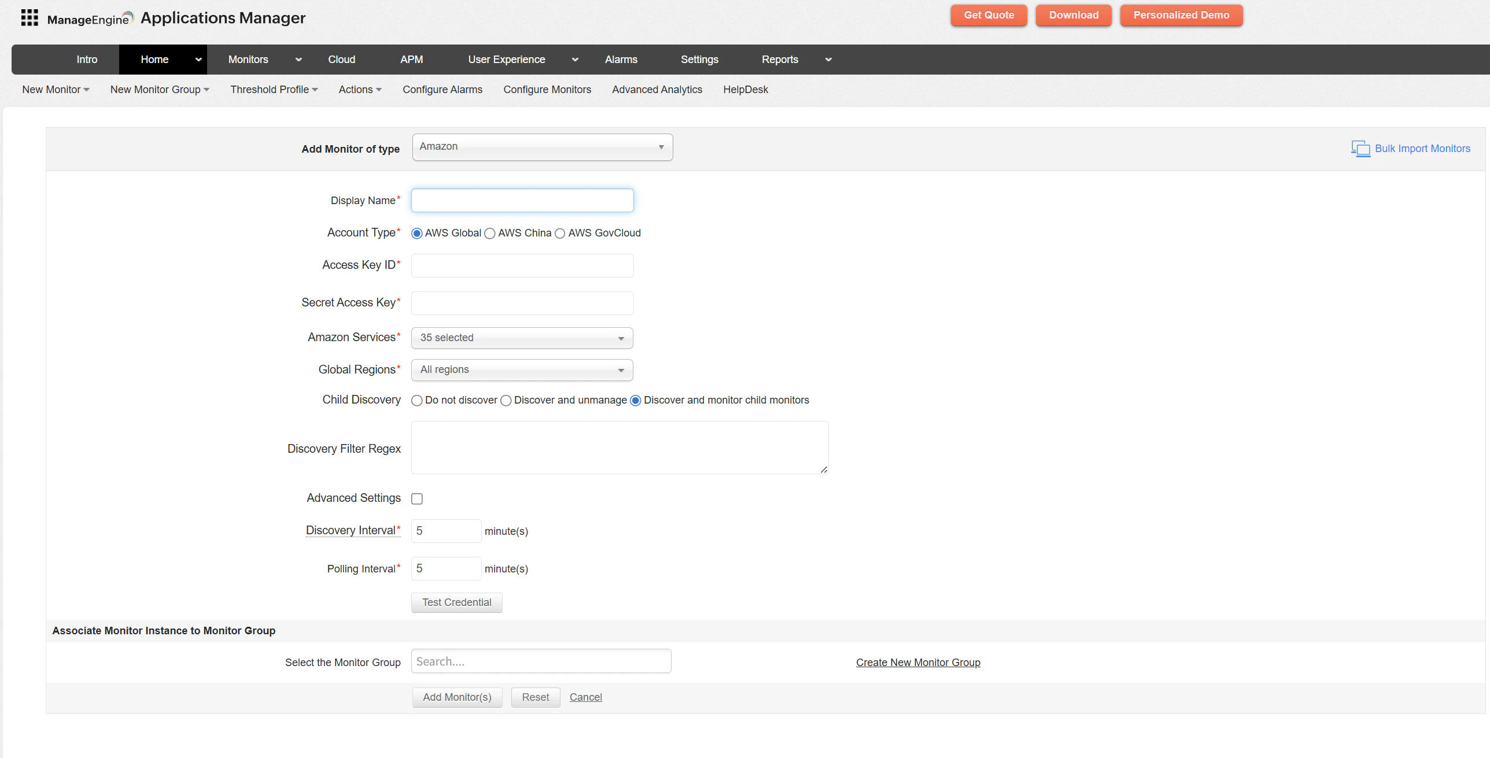
Task: Click the Add Monitor(s) button
Action: tap(457, 697)
